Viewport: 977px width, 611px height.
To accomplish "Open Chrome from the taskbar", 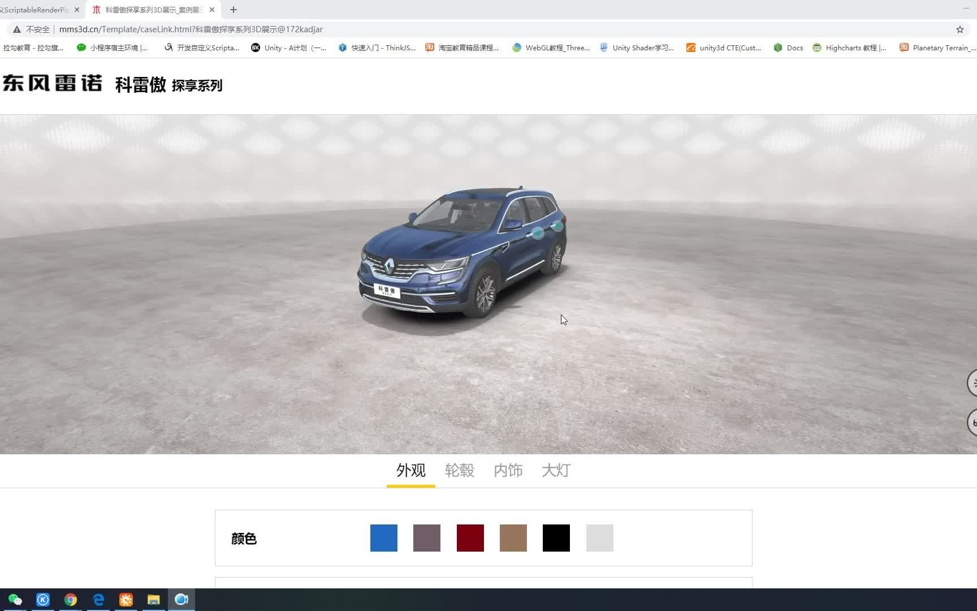I will tap(71, 600).
